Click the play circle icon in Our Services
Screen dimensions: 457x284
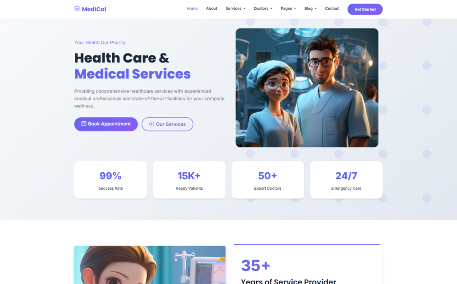(152, 124)
